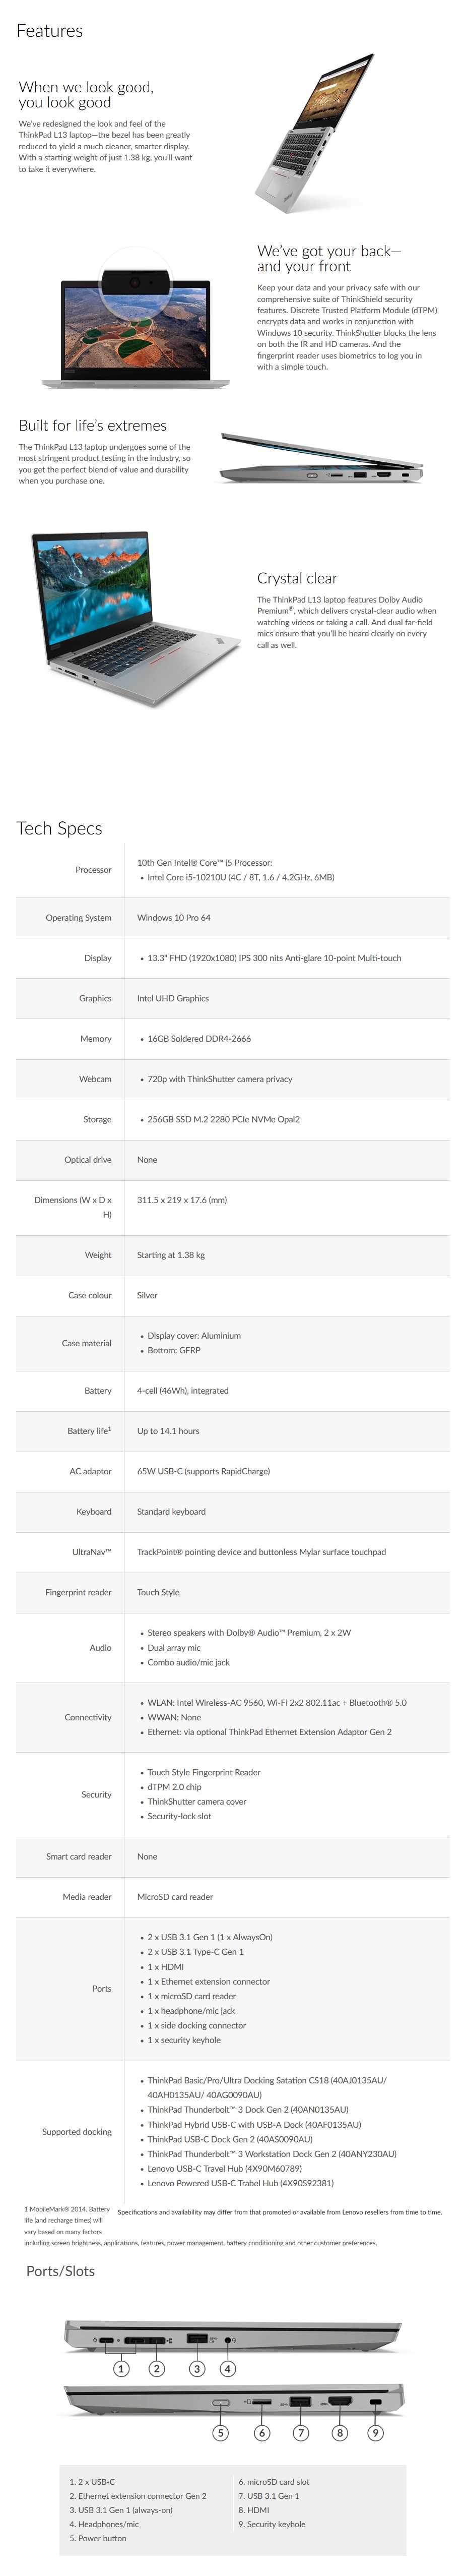The image size is (466, 2576).
Task: Click port callout number 1 (USB-C)
Action: pyautogui.click(x=121, y=2368)
